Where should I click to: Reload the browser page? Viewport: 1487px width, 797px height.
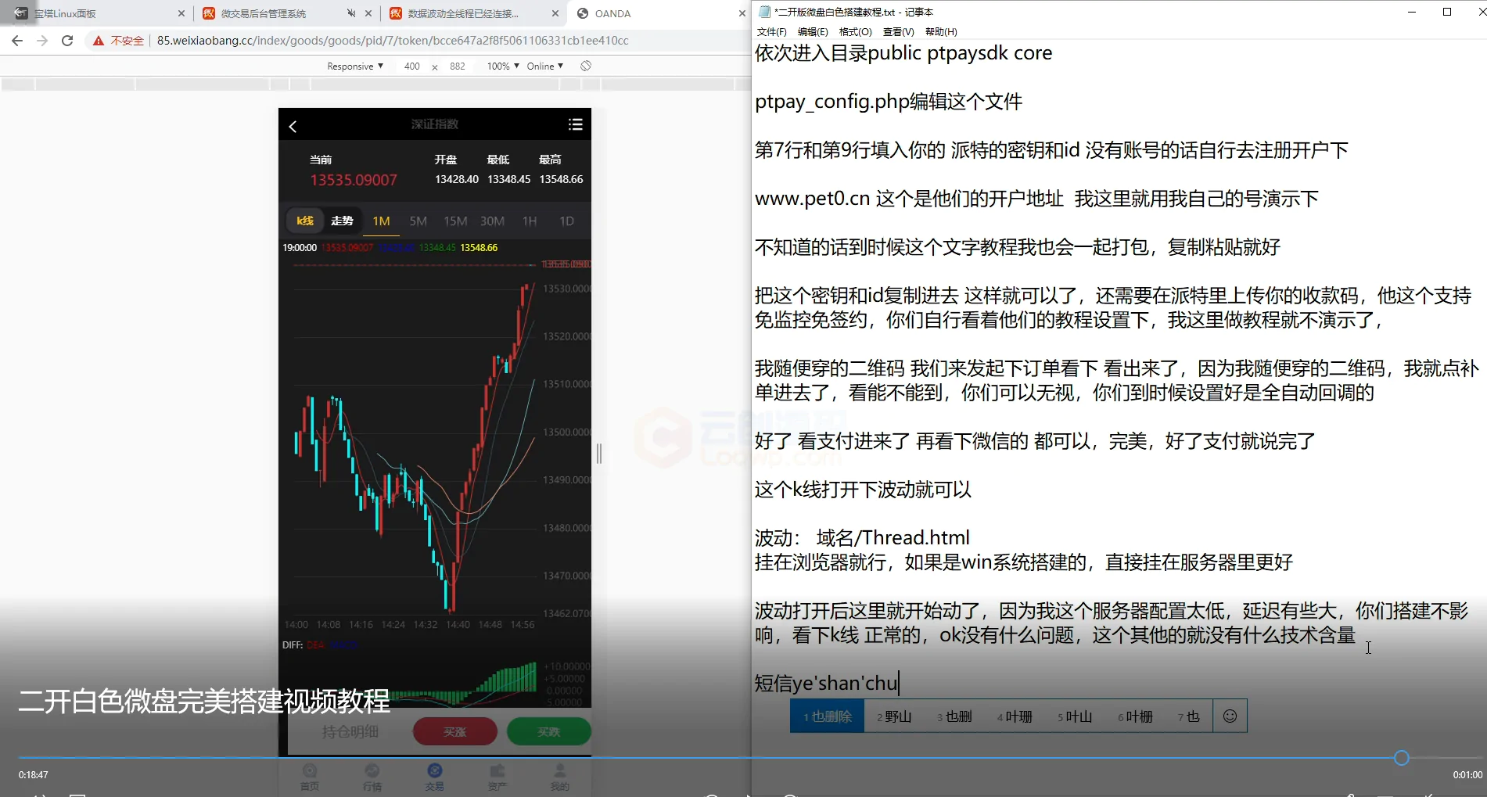(x=67, y=41)
